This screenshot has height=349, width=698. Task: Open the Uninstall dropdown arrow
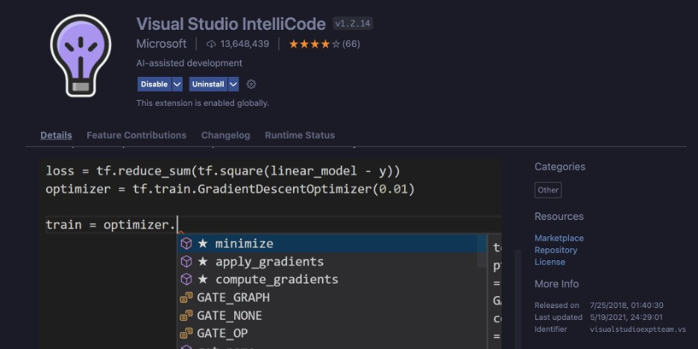tap(233, 84)
